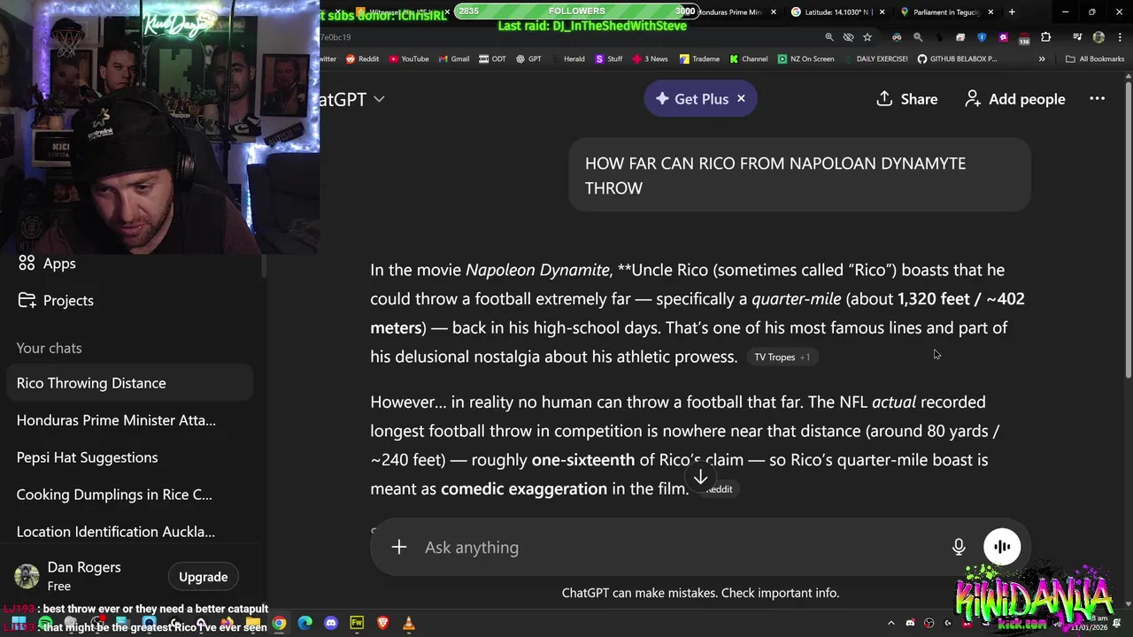Open Adobe Fireworks from the taskbar

357,623
